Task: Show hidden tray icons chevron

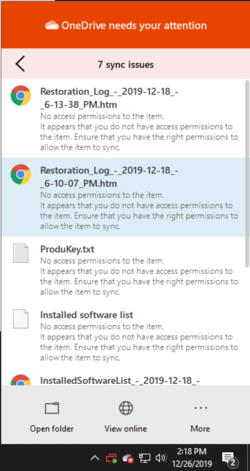Action: (x=95, y=458)
